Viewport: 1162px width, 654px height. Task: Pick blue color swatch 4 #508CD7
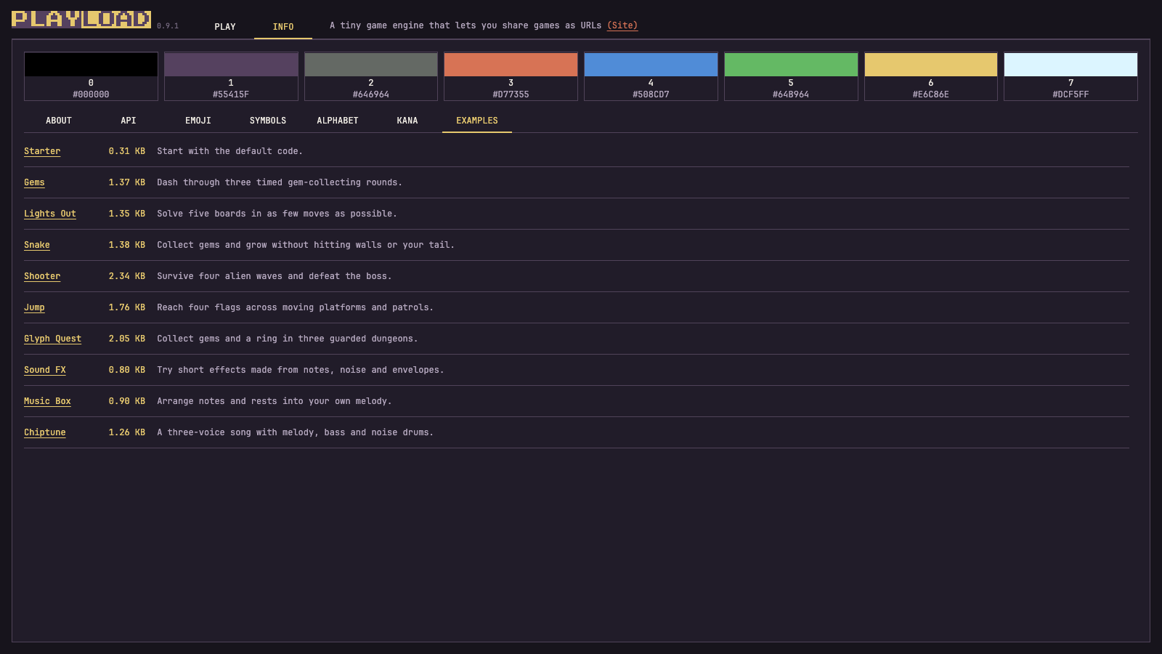pyautogui.click(x=651, y=76)
